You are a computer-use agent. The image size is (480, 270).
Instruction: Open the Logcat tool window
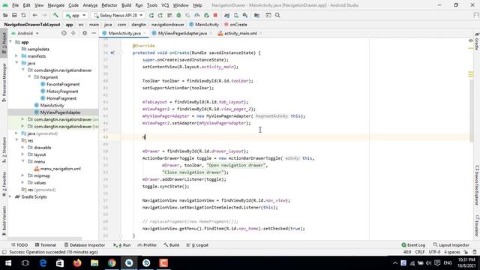coord(198,245)
